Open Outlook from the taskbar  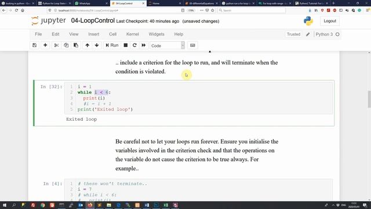point(81,205)
